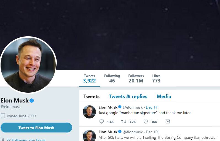This screenshot has width=220, height=141.
Task: Show the 773 Likes page
Action: pyautogui.click(x=156, y=79)
